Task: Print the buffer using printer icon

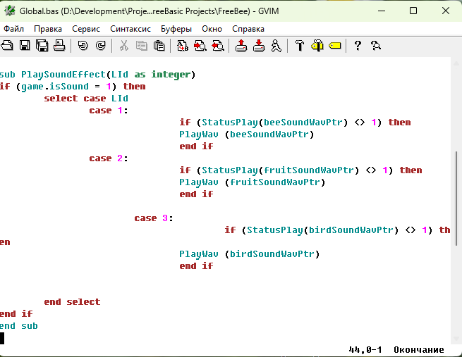Action: [x=59, y=46]
